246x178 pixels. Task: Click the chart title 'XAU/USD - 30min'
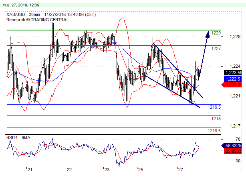pyautogui.click(x=23, y=14)
